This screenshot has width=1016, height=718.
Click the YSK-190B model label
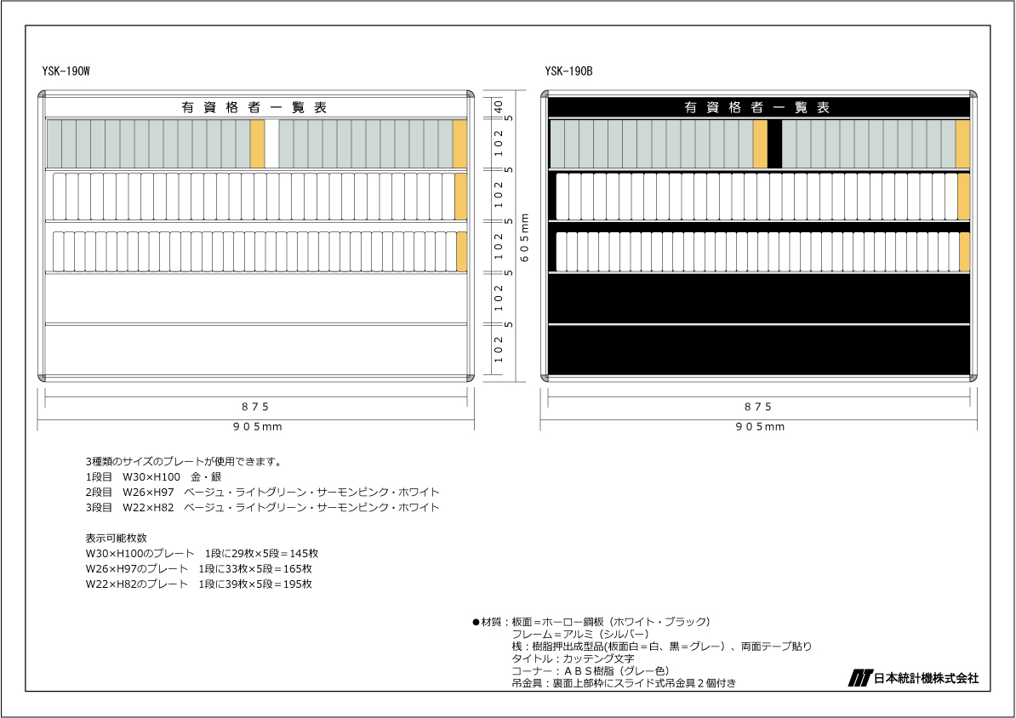(x=568, y=71)
